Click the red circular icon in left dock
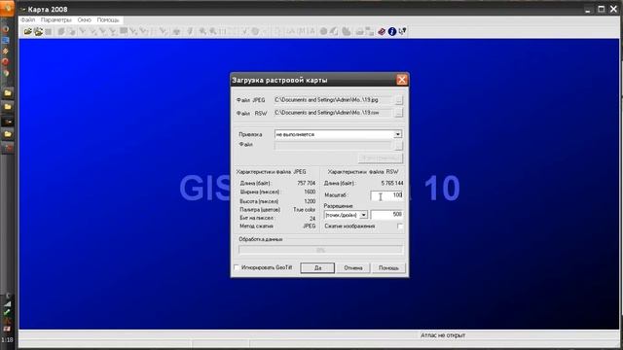Image resolution: width=623 pixels, height=350 pixels. [6, 62]
